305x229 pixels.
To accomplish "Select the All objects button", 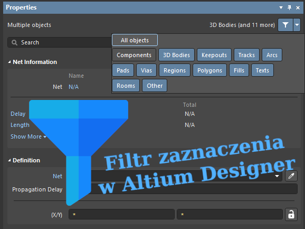I will 135,40.
